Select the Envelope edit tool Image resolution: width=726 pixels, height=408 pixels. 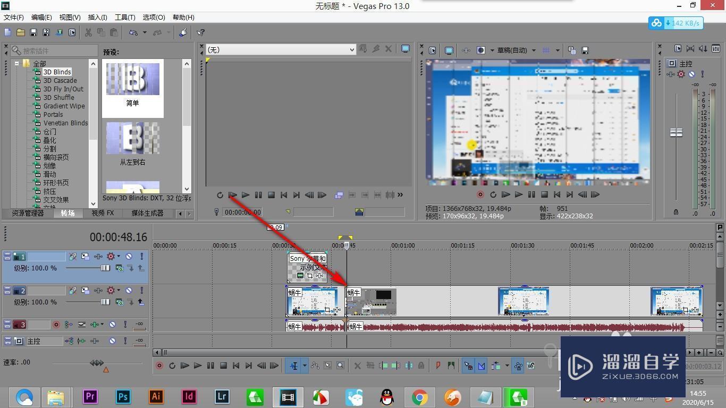tap(315, 365)
